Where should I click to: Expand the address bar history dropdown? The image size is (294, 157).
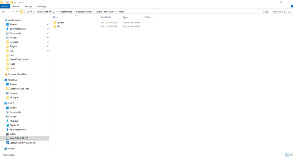(x=264, y=12)
